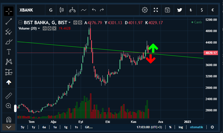Toggle the otomatik auto scale
Image resolution: width=223 pixels, height=133 pixels.
[x=197, y=127]
